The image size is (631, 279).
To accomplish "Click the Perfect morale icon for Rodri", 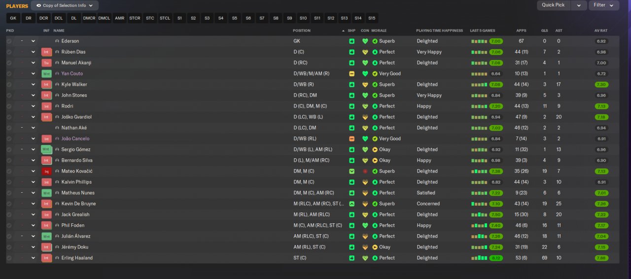I will [375, 106].
